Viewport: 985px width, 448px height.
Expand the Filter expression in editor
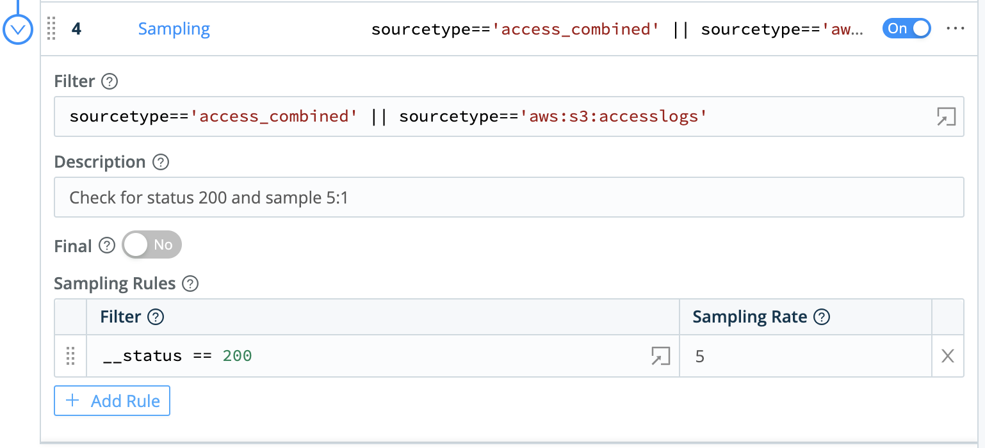tap(947, 116)
